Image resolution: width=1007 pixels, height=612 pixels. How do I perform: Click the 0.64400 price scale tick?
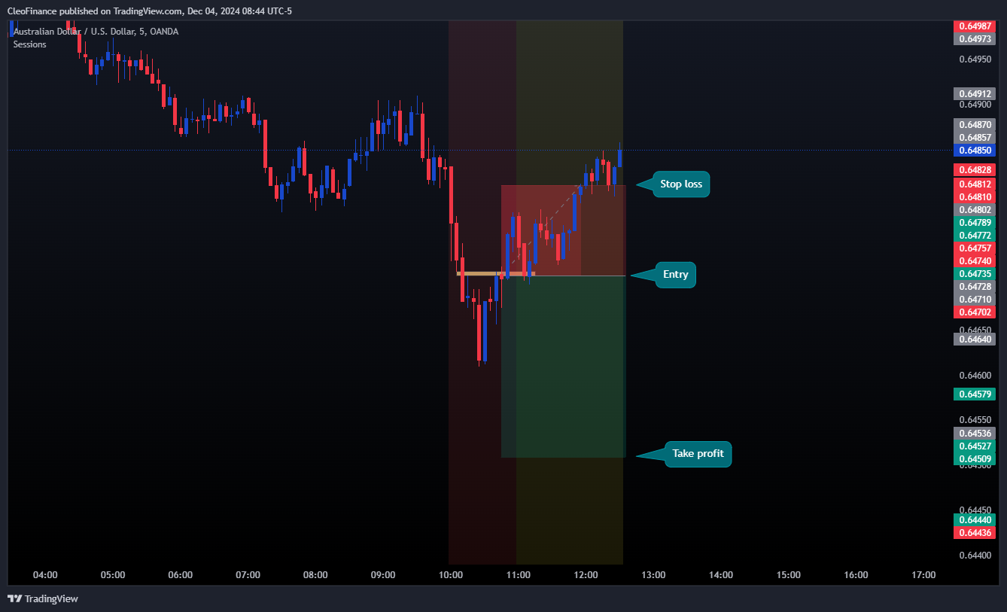[x=975, y=556]
